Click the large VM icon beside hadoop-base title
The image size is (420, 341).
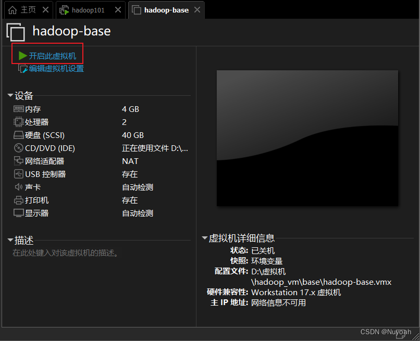coord(16,32)
